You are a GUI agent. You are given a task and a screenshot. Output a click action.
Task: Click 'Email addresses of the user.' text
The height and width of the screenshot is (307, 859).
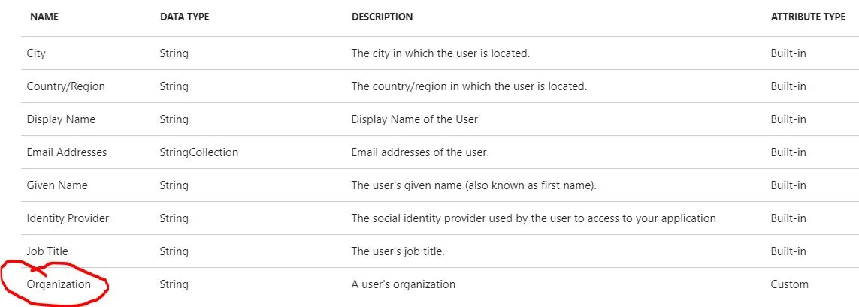point(419,152)
